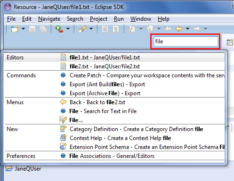Click the New wizard toolbar icon
The width and height of the screenshot is (234, 181).
[15, 29]
